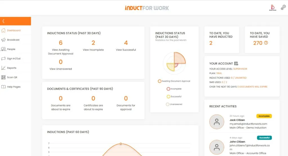Click the Incomplete badge for Jack Citizen
This screenshot has height=156, width=288.
[264, 116]
